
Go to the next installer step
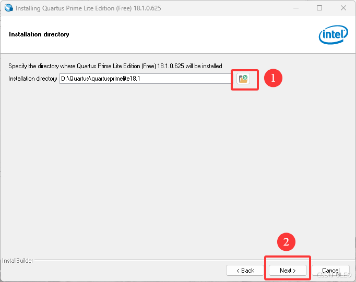288,271
